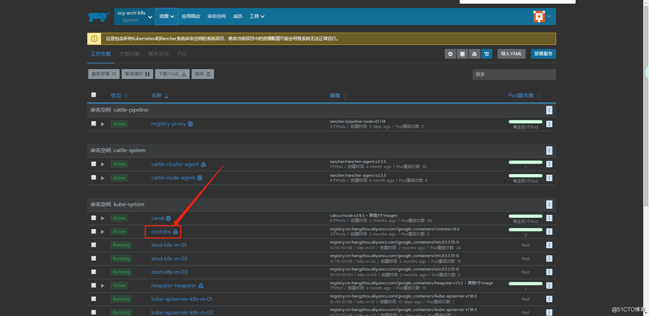Click the cattle-cluster-agent replica bar

pos(526,162)
